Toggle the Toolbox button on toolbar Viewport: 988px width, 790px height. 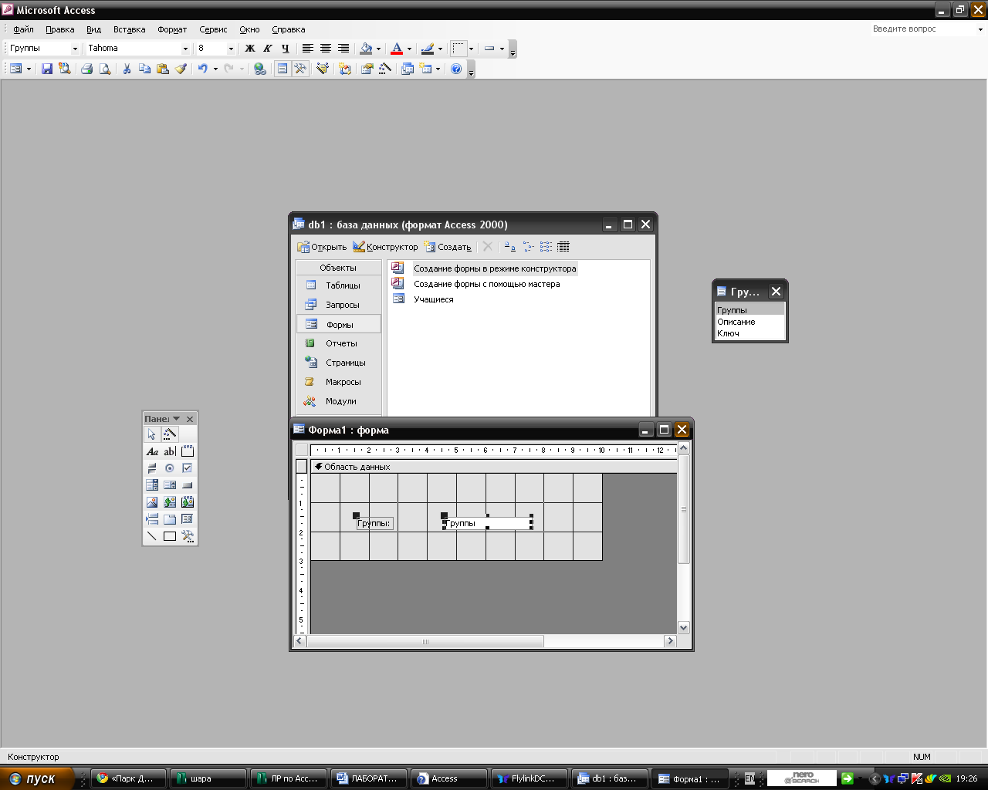coord(300,69)
